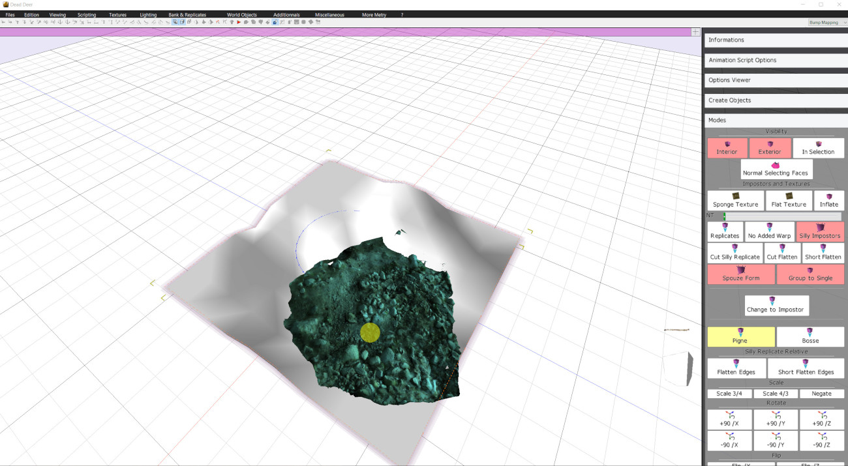This screenshot has height=466, width=848.
Task: Toggle Interior visibility
Action: (x=727, y=148)
